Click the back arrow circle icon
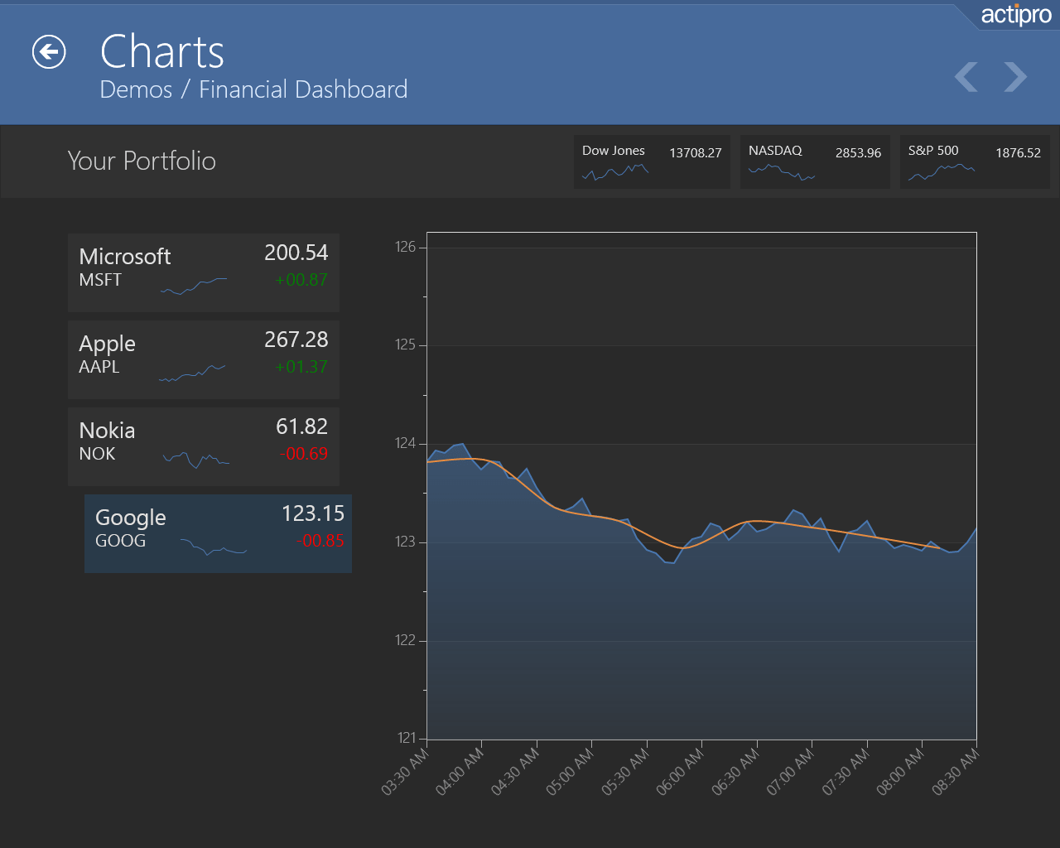This screenshot has height=848, width=1060. click(49, 52)
